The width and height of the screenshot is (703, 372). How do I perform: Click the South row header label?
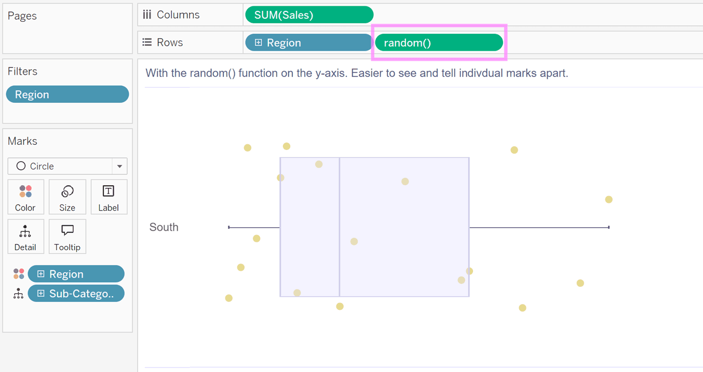tap(164, 227)
